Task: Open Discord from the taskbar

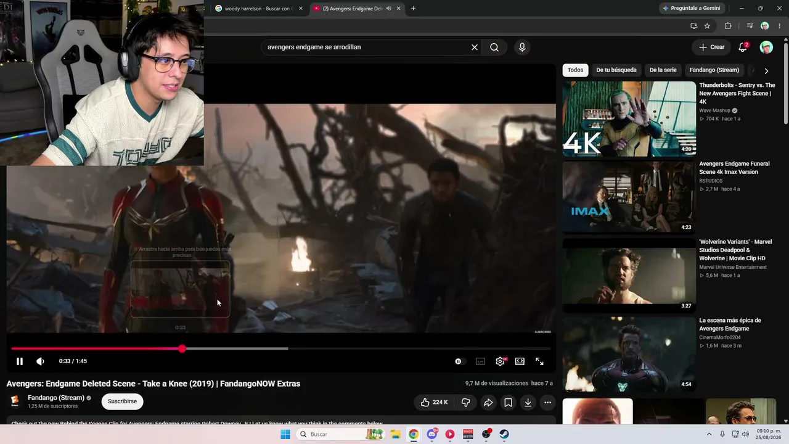Action: click(432, 434)
